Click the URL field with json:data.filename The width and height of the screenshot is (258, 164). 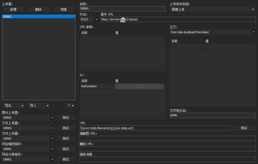[155, 128]
